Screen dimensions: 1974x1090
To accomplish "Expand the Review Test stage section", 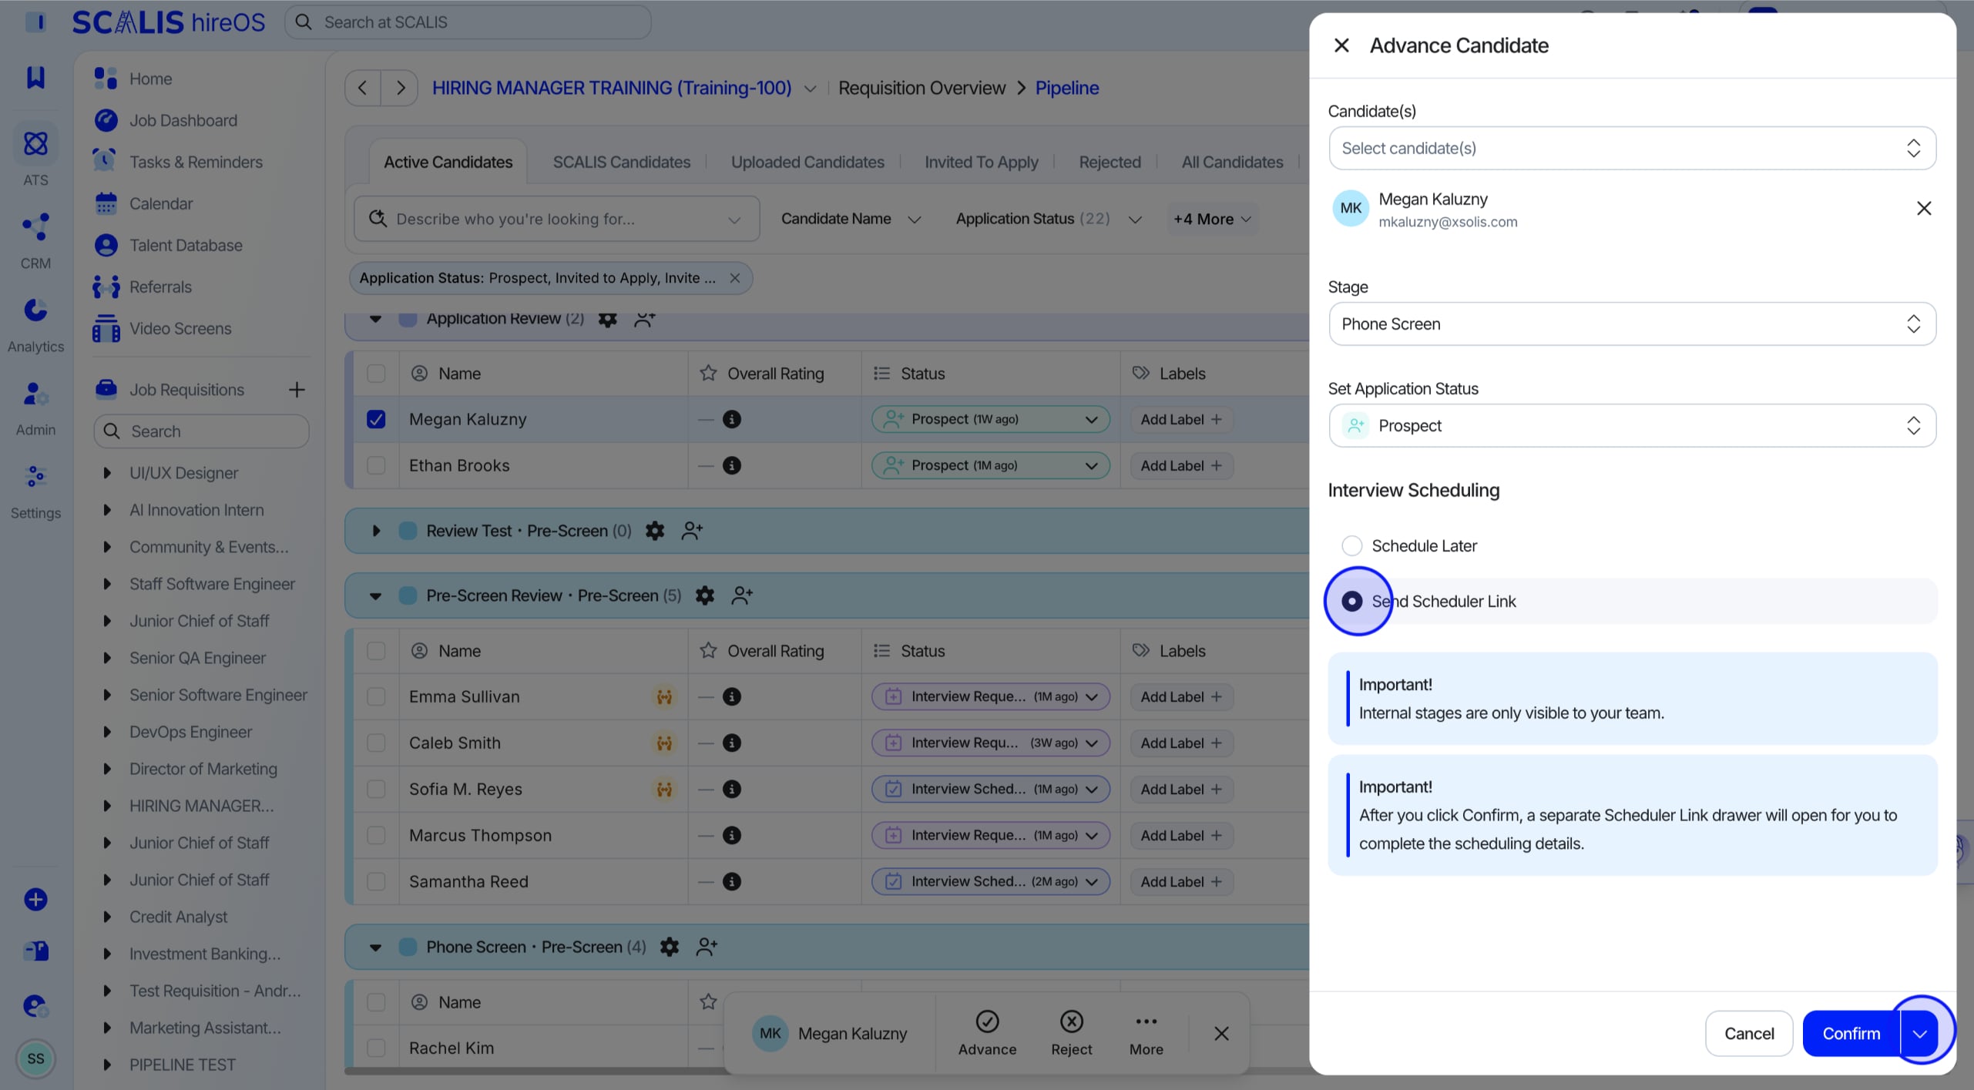I will (x=375, y=531).
